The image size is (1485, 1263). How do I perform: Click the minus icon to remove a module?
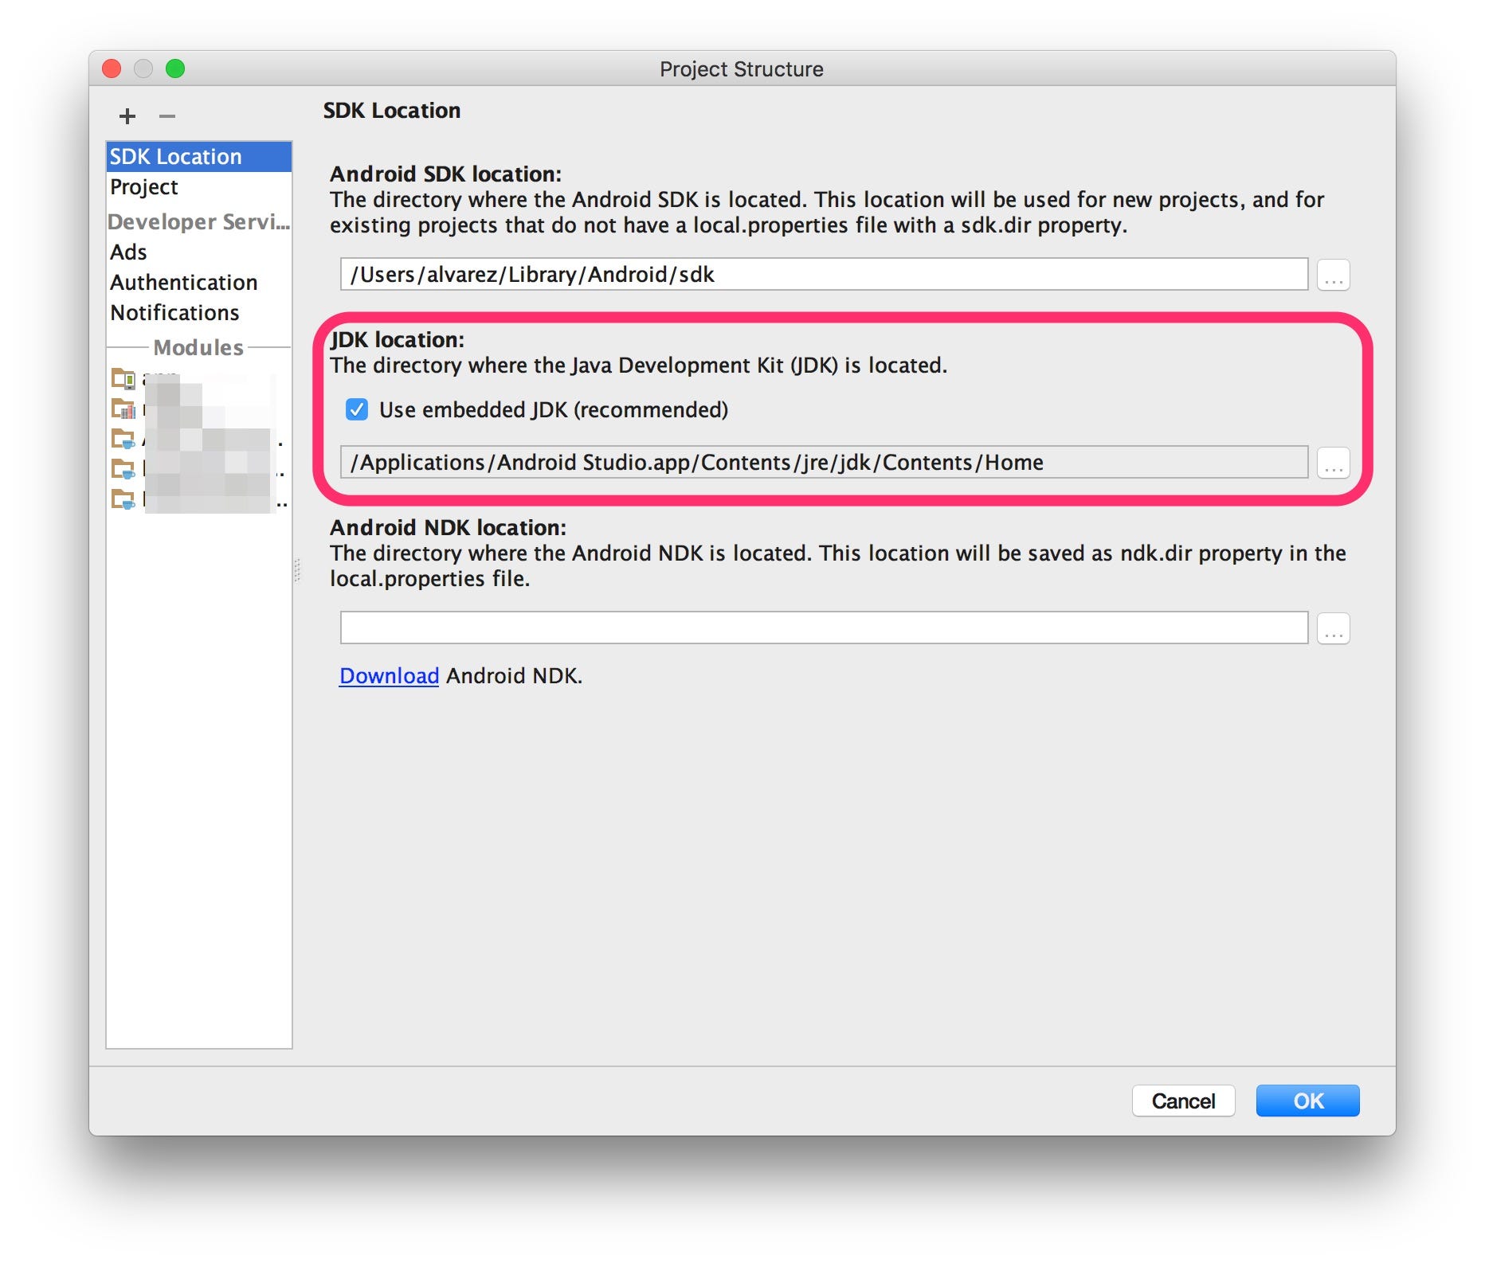[x=167, y=116]
